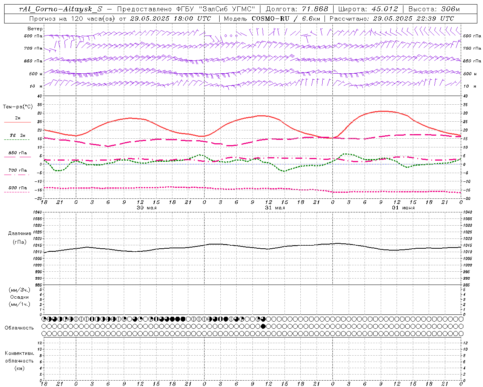Click the 700 гПа temperature legend entry
Image resolution: width=483 pixels, height=387 pixels.
click(x=17, y=170)
